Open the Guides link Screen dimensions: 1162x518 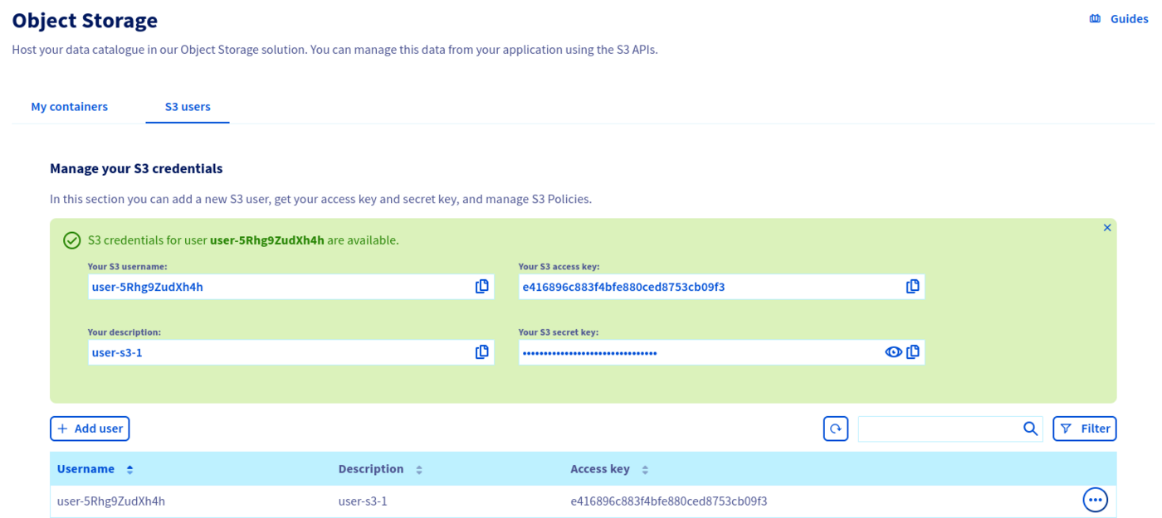1118,19
